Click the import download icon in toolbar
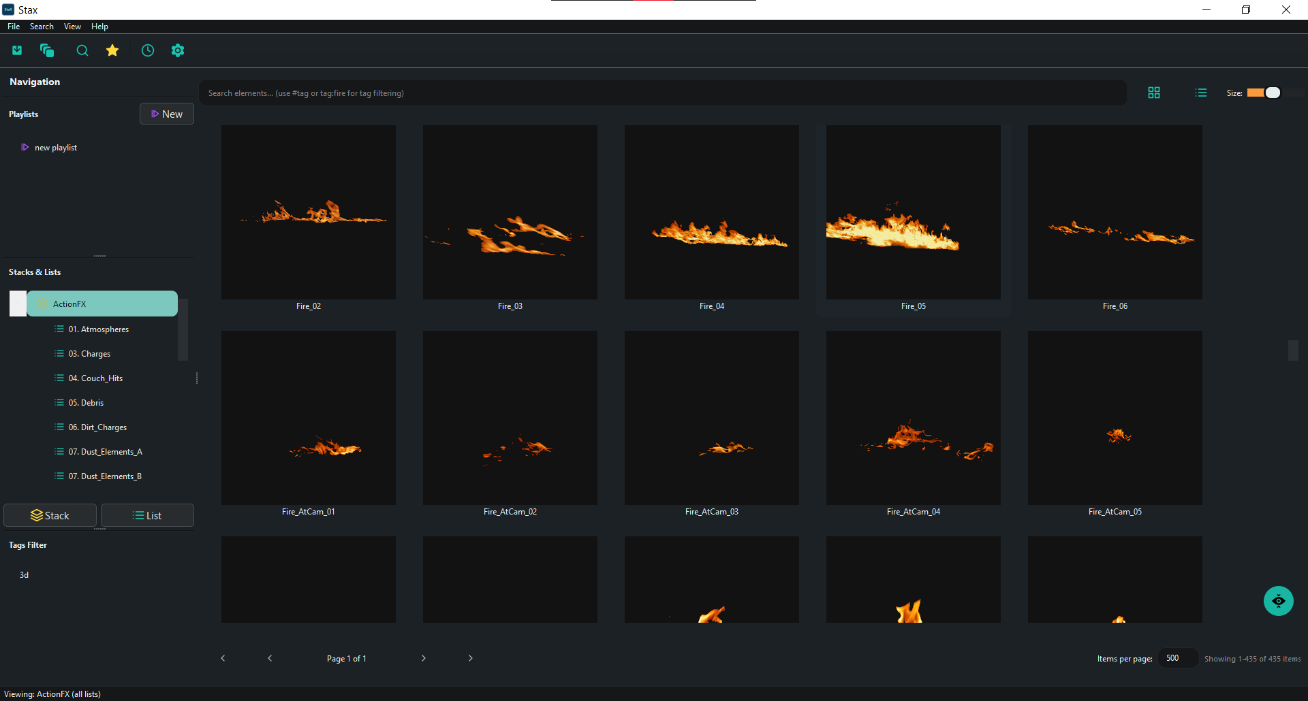The width and height of the screenshot is (1308, 701). pyautogui.click(x=17, y=50)
